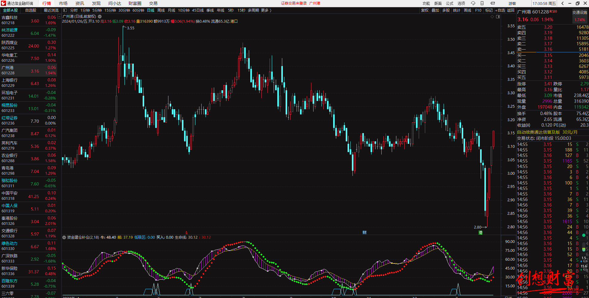589x298 pixels.
Task: Open the 财富圈 menu
Action: 135,3
